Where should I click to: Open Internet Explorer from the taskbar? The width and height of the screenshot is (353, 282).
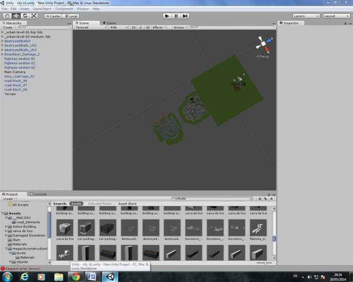coord(24,277)
